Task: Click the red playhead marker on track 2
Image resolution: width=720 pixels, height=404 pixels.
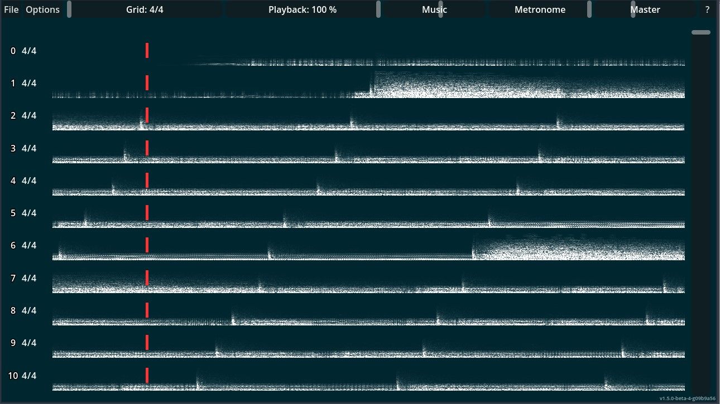Action: point(146,115)
